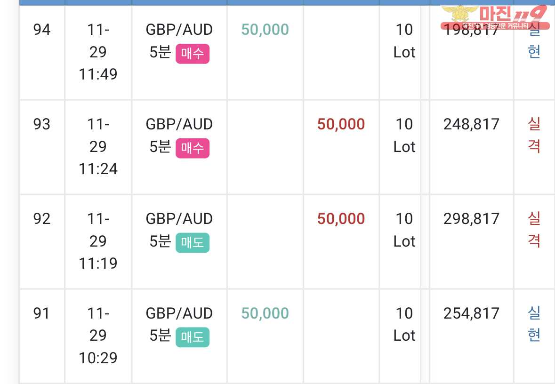
Task: Select row number 94
Action: (x=42, y=29)
